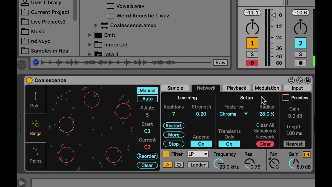The width and height of the screenshot is (332, 187).
Task: Open the Modulation tab
Action: [267, 88]
